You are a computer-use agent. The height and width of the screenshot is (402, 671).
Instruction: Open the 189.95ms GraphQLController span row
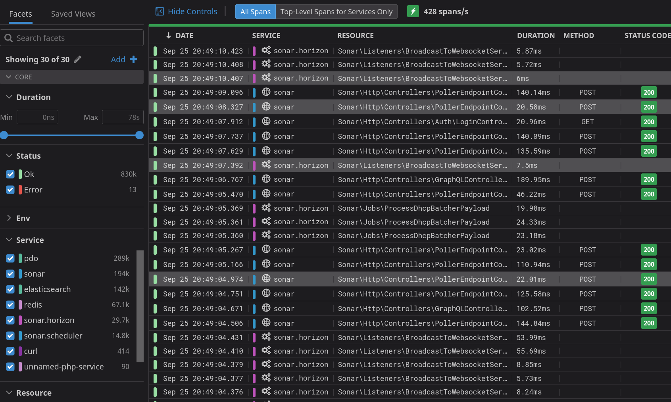click(410, 179)
